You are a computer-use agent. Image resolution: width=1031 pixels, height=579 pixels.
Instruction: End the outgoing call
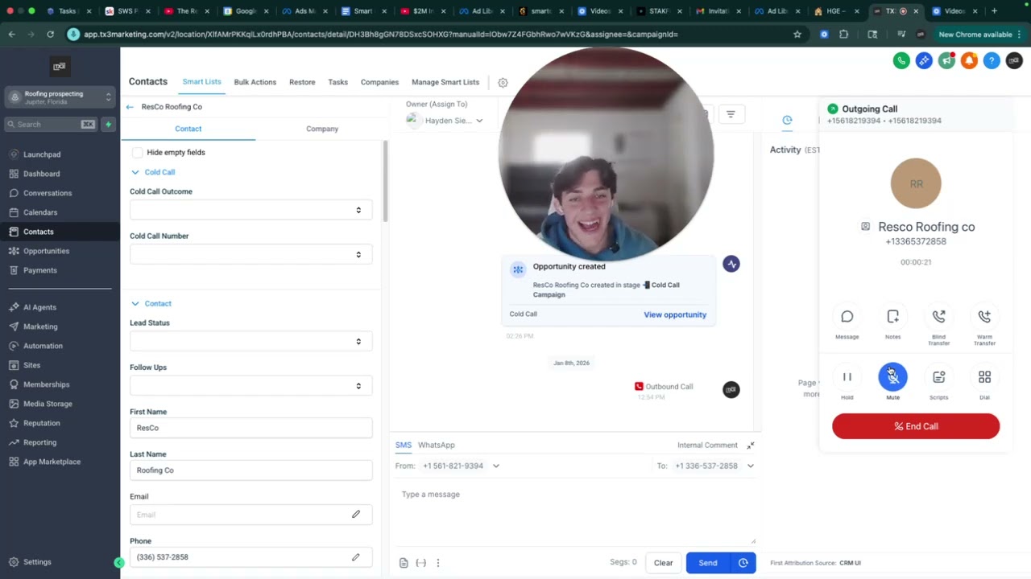click(x=916, y=426)
